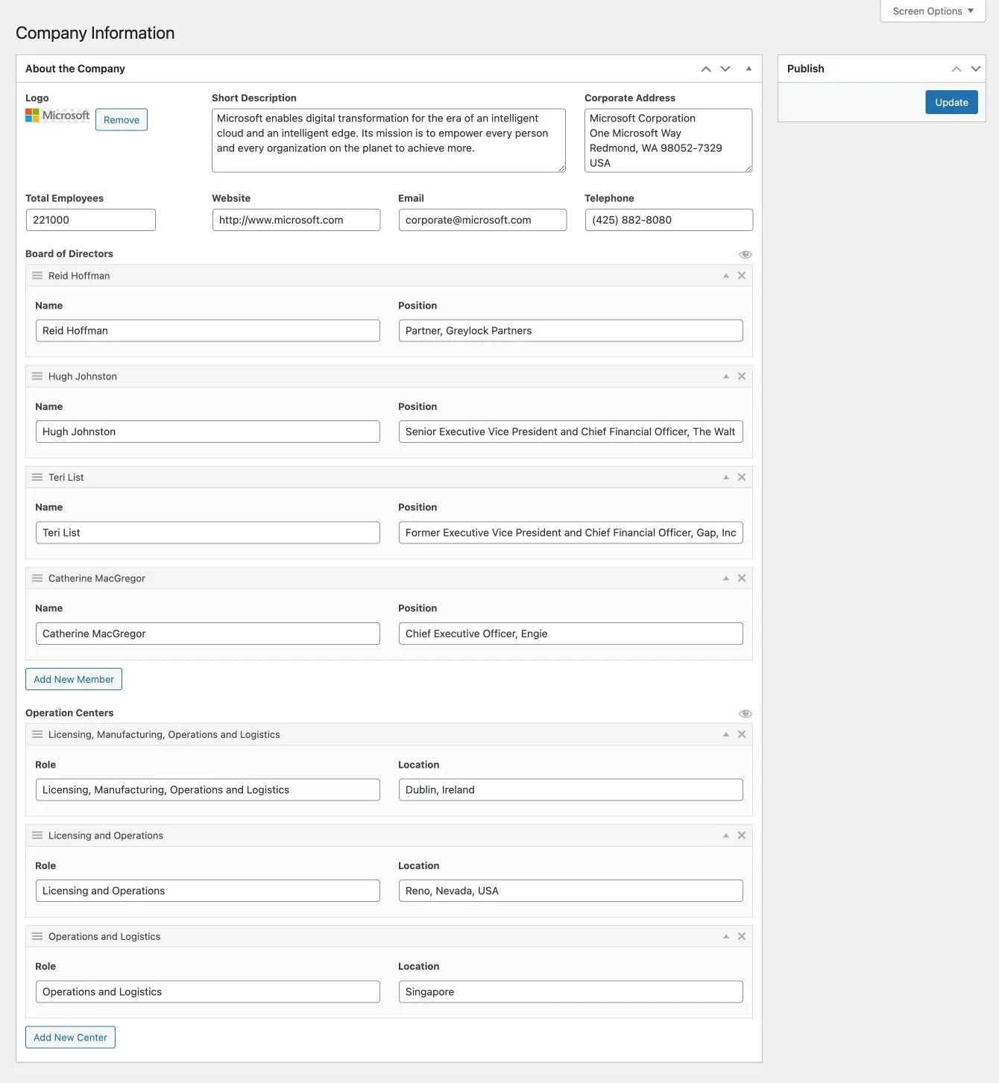Edit Licensing and Operations role field
999x1083 pixels.
(x=208, y=891)
